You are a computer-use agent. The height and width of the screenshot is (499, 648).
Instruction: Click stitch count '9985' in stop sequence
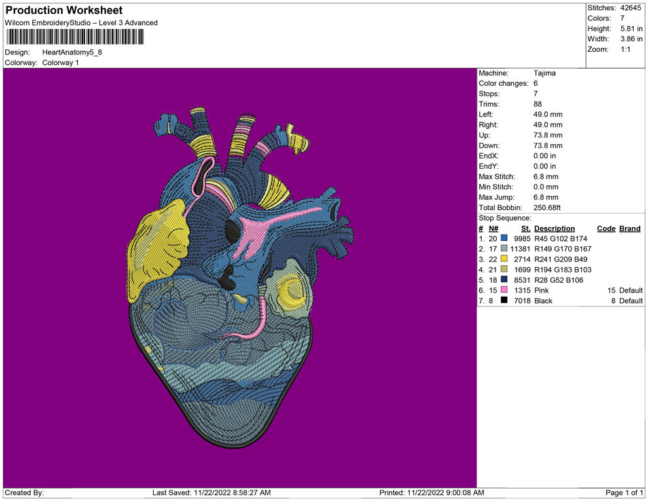click(522, 238)
